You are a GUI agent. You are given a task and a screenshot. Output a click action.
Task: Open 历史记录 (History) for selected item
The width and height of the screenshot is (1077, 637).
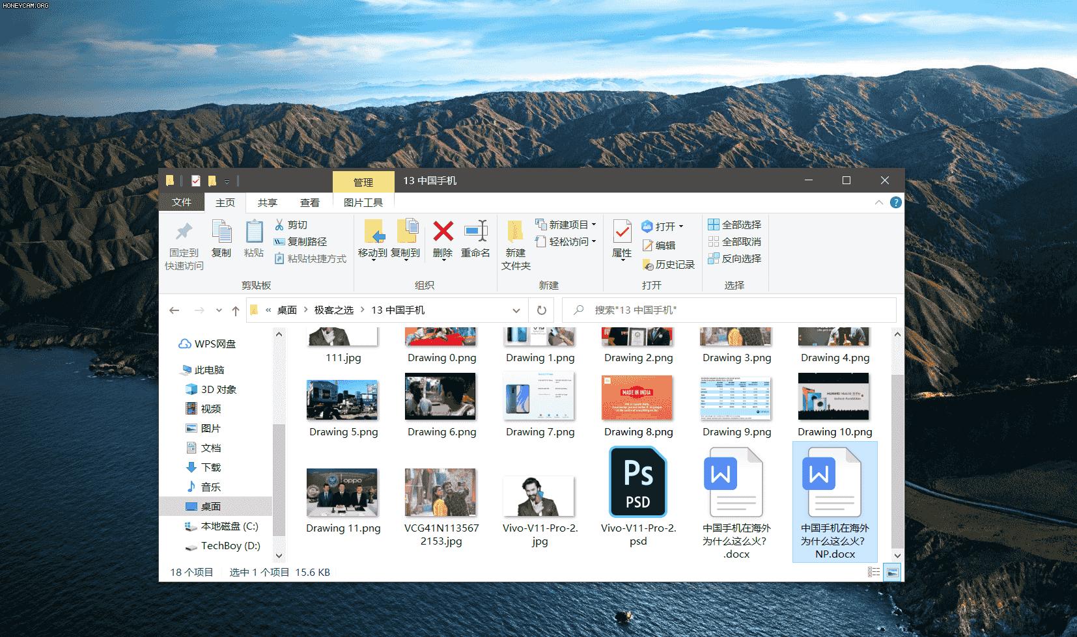click(669, 265)
